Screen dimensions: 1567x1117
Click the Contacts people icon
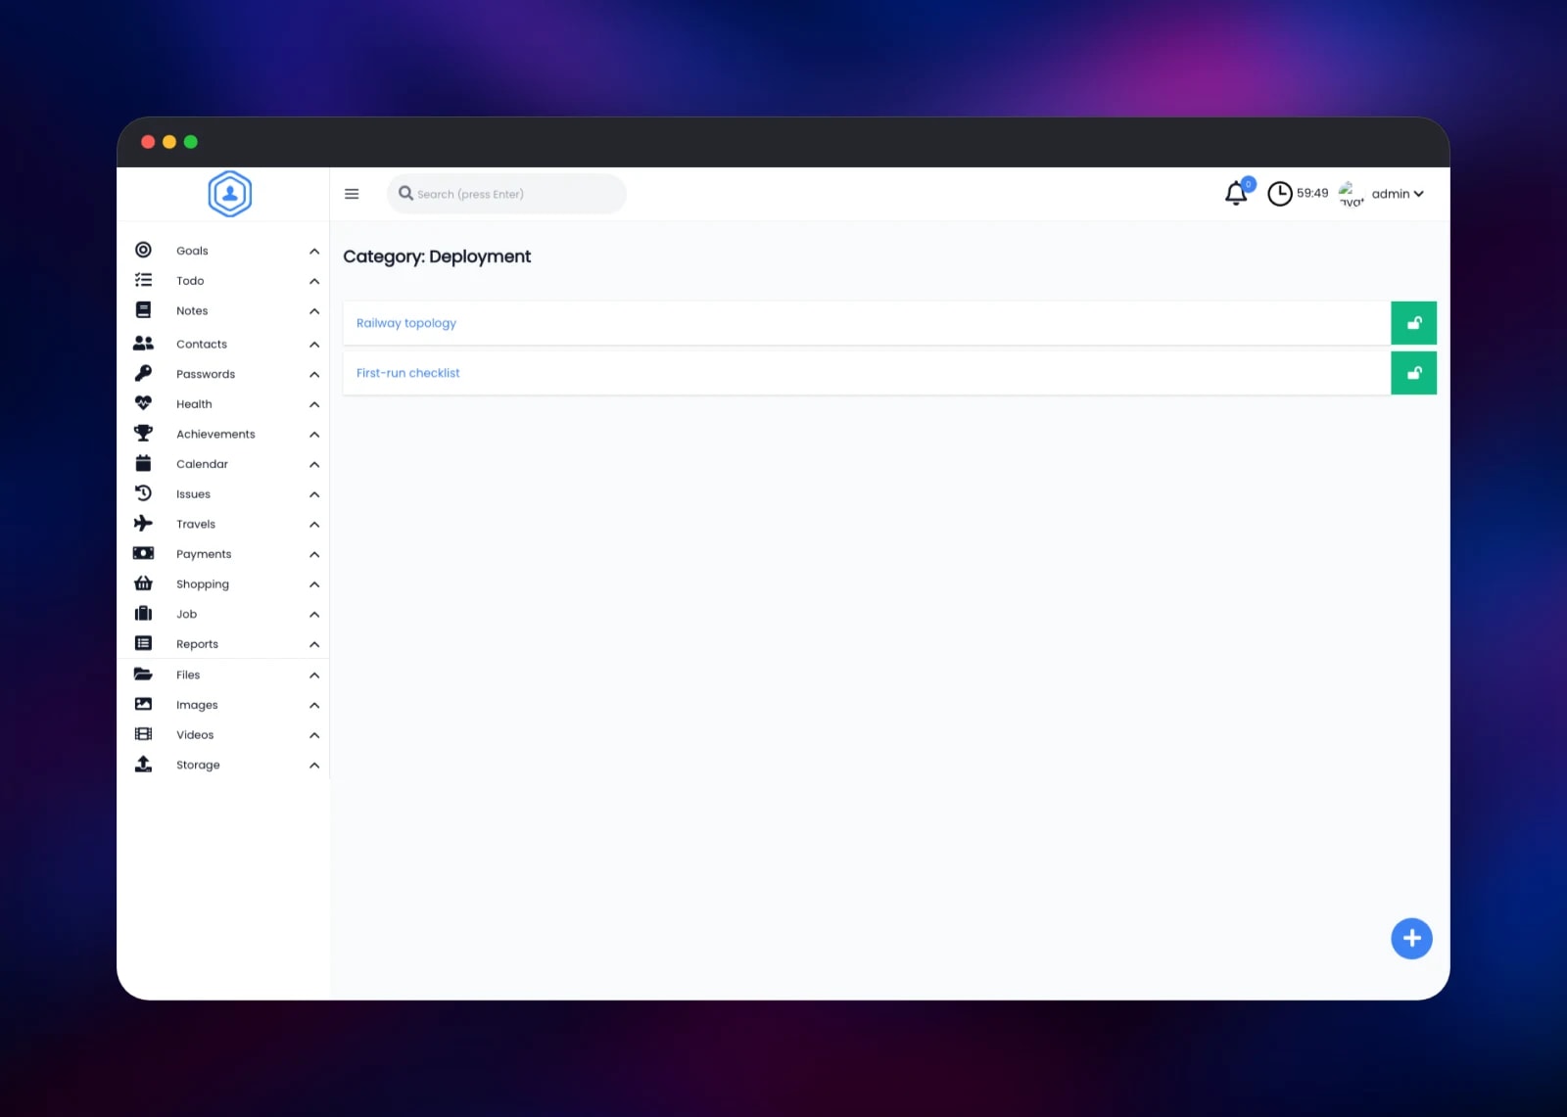point(143,344)
